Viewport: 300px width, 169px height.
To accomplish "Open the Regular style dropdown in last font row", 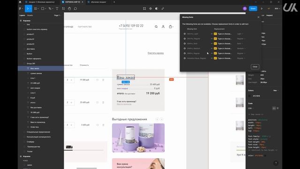I will [241, 58].
